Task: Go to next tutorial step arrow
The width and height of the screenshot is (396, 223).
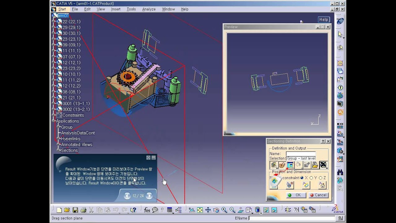Action: click(x=149, y=195)
